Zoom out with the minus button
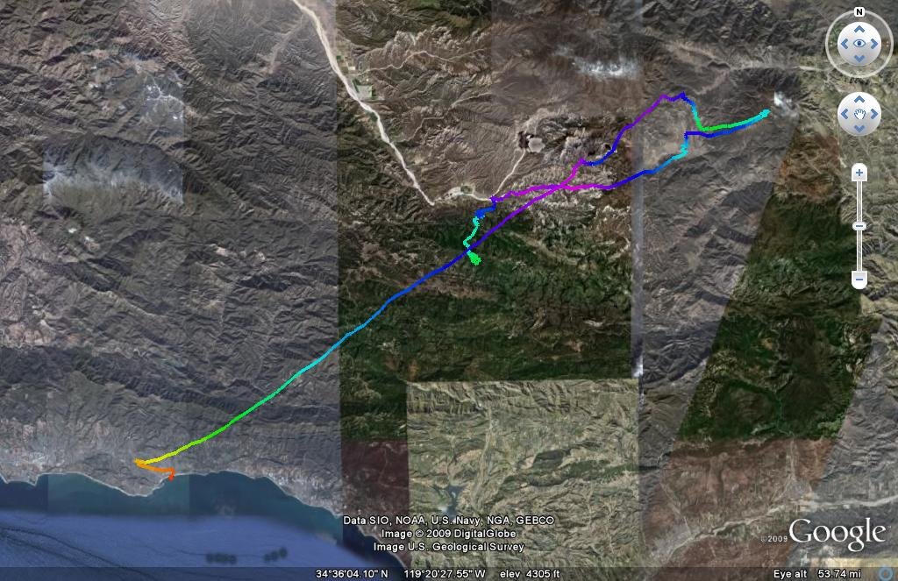 pyautogui.click(x=859, y=280)
